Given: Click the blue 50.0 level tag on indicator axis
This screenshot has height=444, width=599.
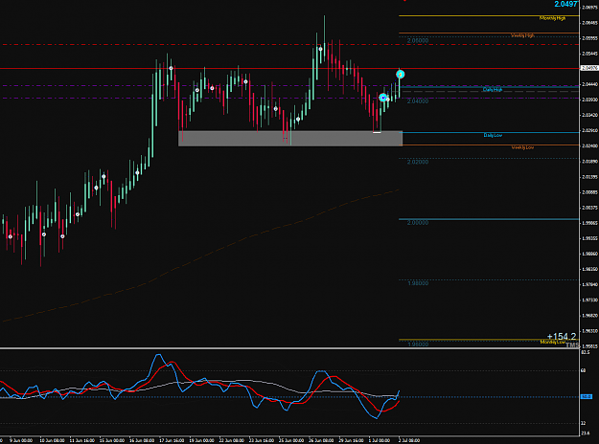Looking at the screenshot, I should (x=587, y=397).
